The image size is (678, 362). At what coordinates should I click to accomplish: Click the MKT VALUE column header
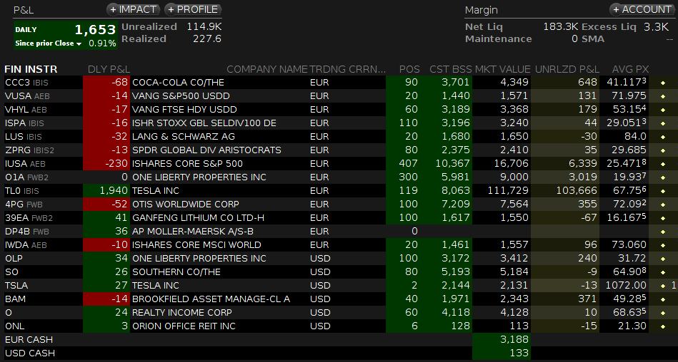tap(502, 69)
